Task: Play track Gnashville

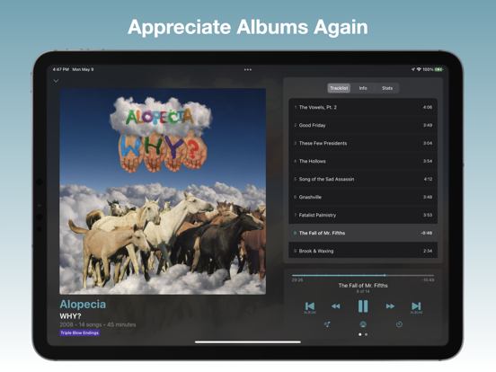Action: click(363, 197)
